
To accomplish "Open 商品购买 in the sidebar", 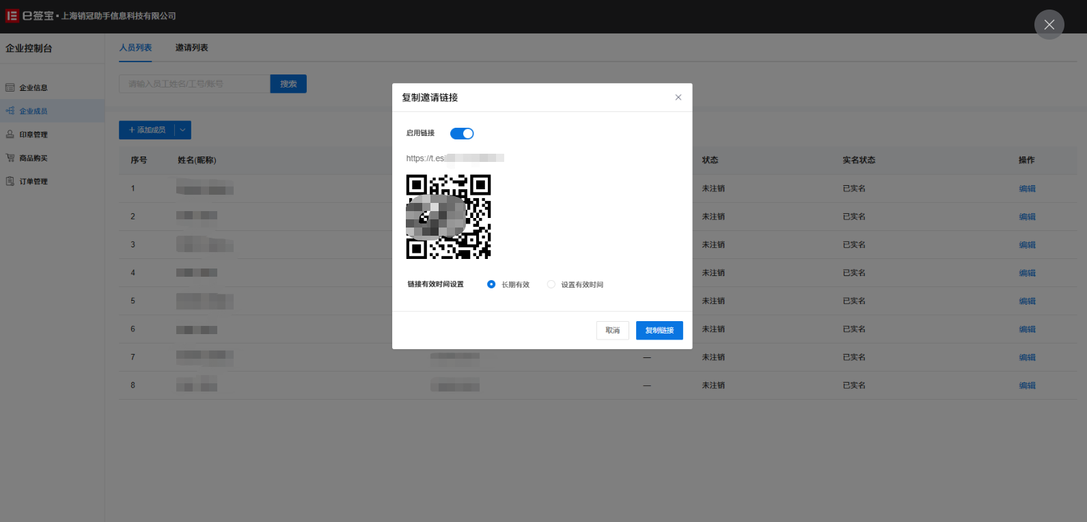I will pyautogui.click(x=52, y=158).
